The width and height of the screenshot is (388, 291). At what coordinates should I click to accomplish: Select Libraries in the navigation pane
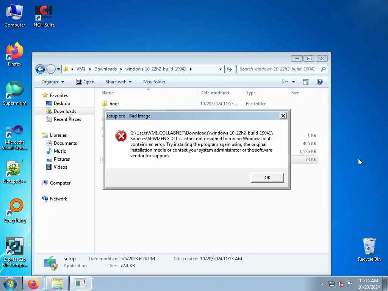point(58,135)
